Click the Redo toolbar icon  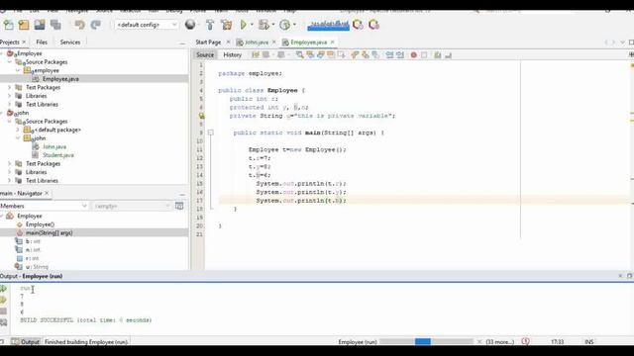tap(95, 25)
